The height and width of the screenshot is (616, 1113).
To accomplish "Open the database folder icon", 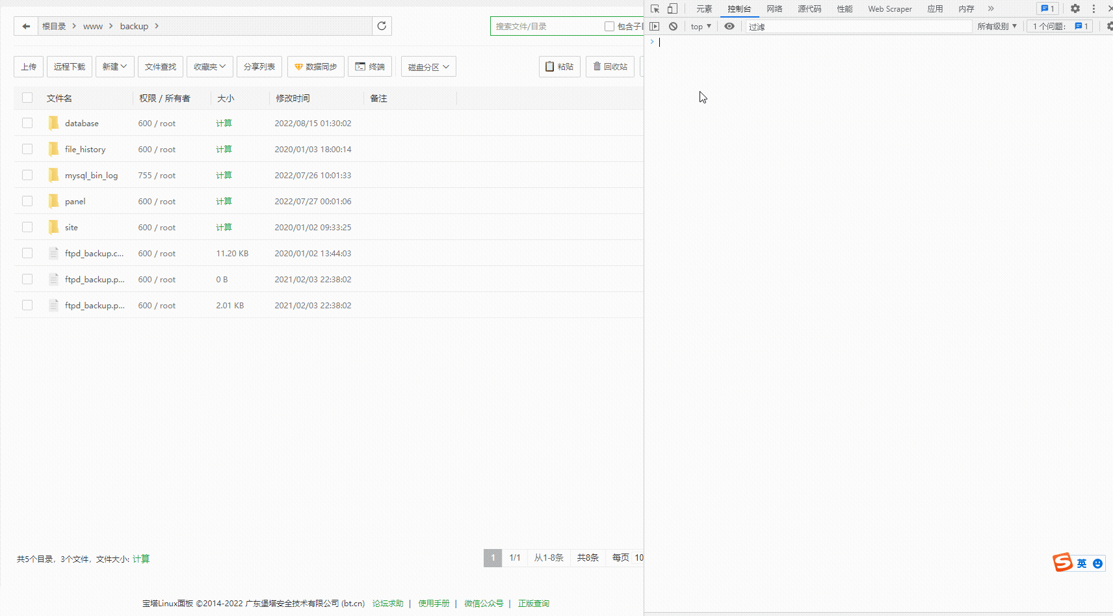I will (53, 123).
